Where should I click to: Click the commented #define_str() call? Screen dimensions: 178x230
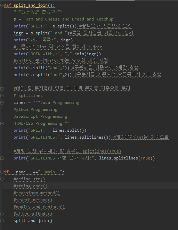[x=29, y=179]
